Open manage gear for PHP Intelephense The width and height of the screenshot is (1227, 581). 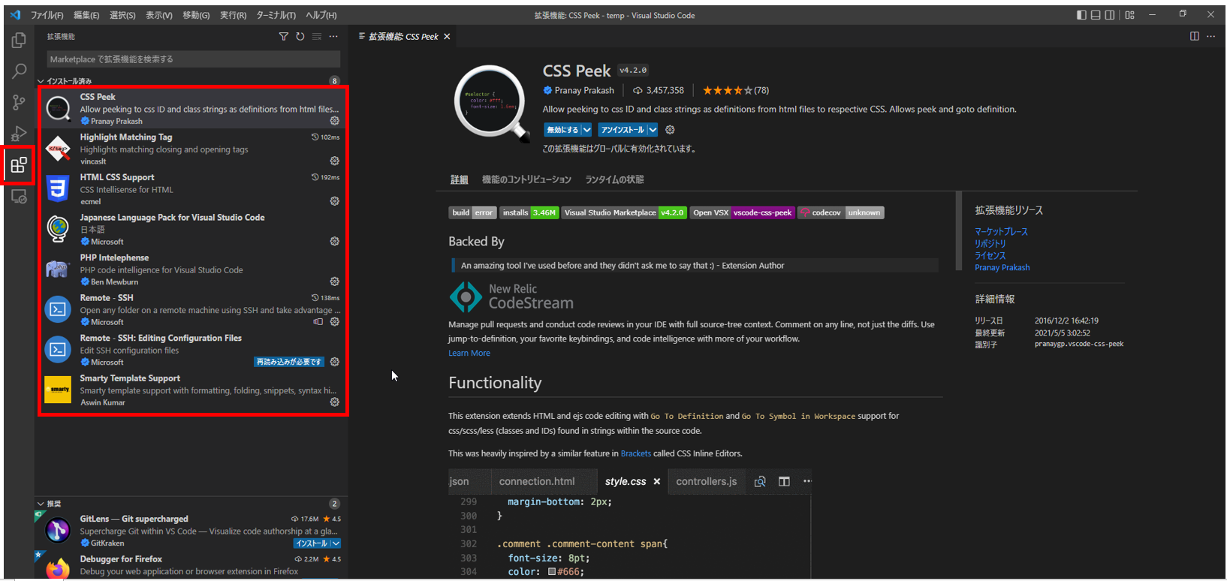click(335, 281)
